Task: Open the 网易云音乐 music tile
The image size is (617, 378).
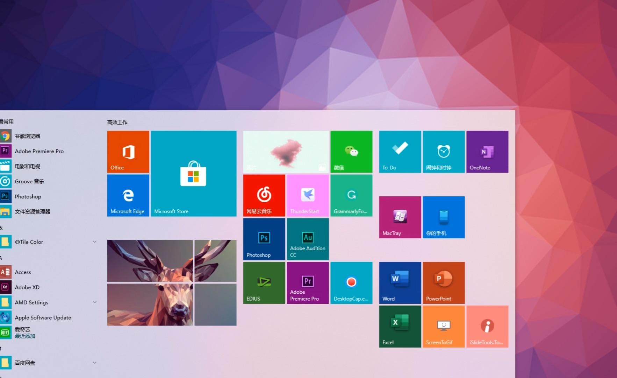Action: (x=264, y=195)
